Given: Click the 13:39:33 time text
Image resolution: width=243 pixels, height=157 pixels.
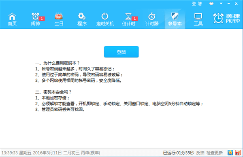Looking at the screenshot, I should pos(10,153).
